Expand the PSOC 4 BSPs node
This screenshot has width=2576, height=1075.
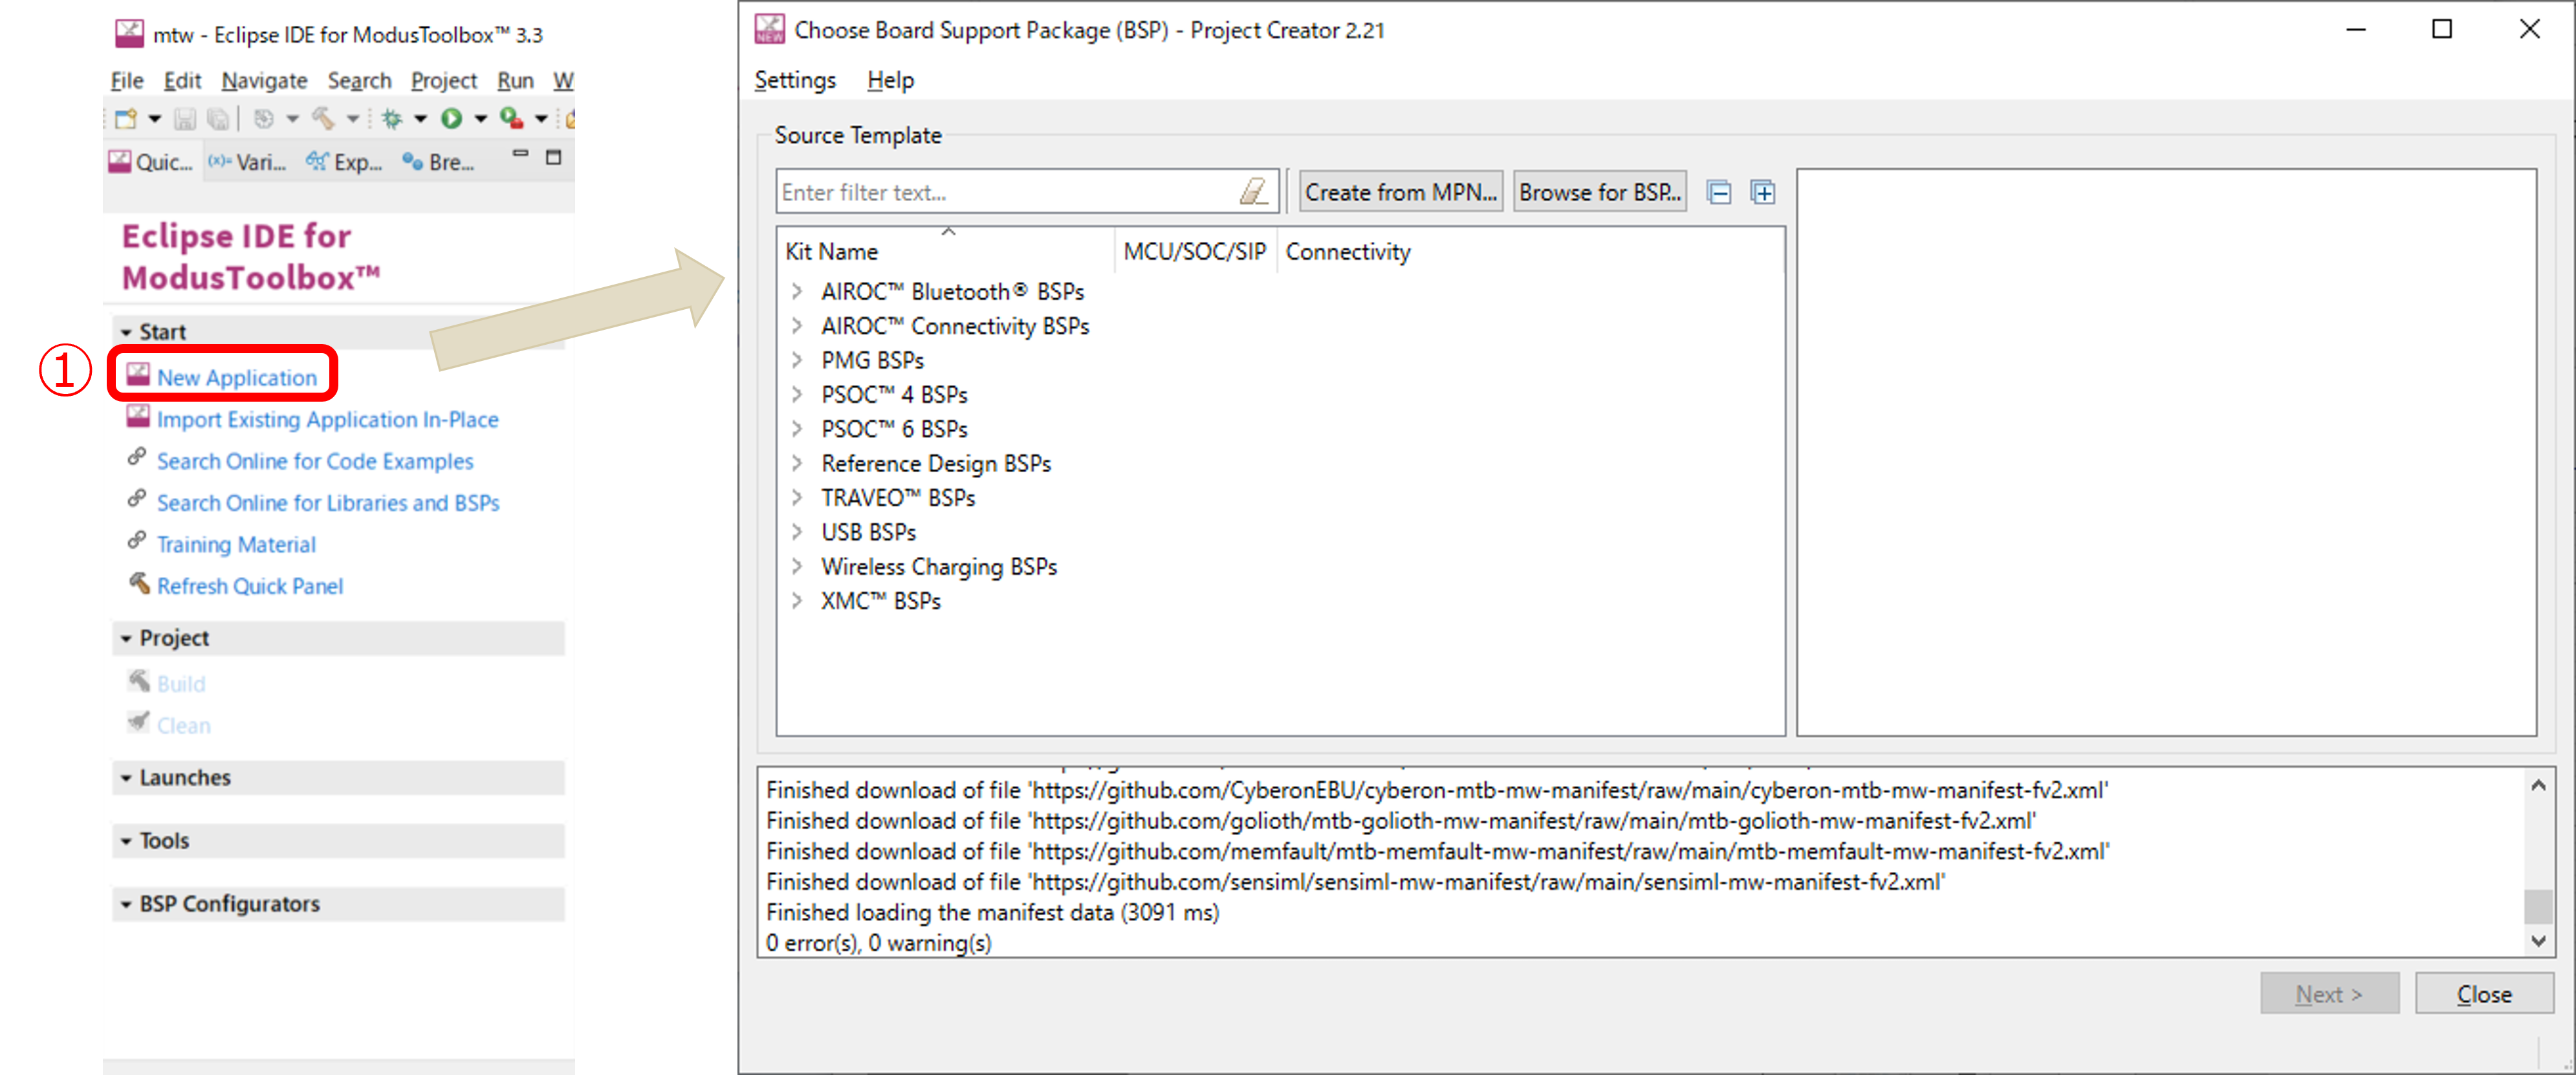797,394
